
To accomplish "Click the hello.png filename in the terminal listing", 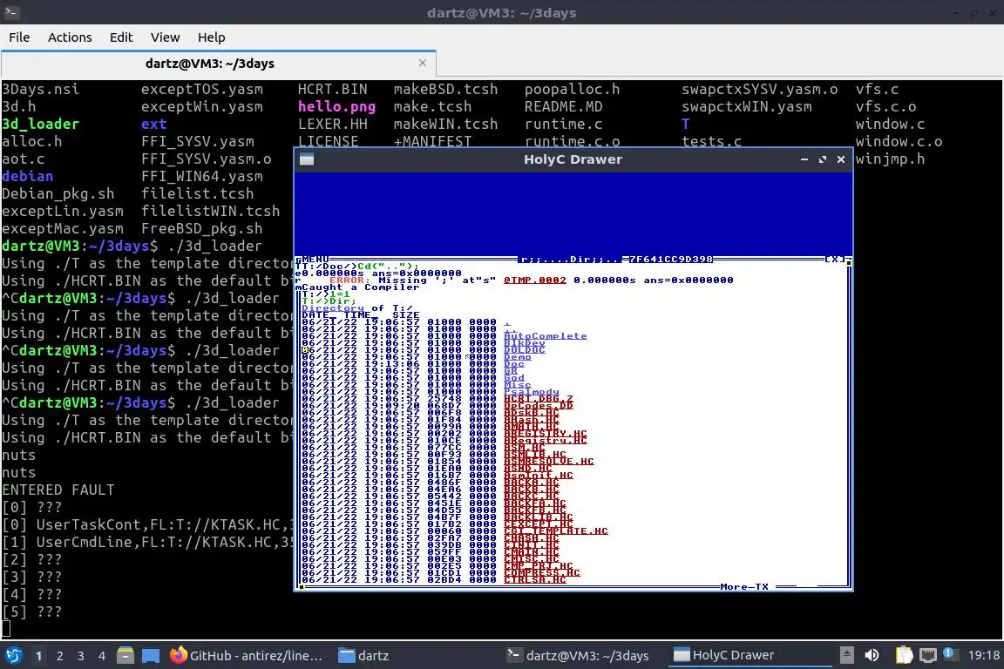I will (336, 107).
